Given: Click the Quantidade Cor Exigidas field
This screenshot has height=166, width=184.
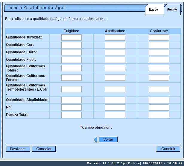Looking at the screenshot, I should [x=71, y=45].
